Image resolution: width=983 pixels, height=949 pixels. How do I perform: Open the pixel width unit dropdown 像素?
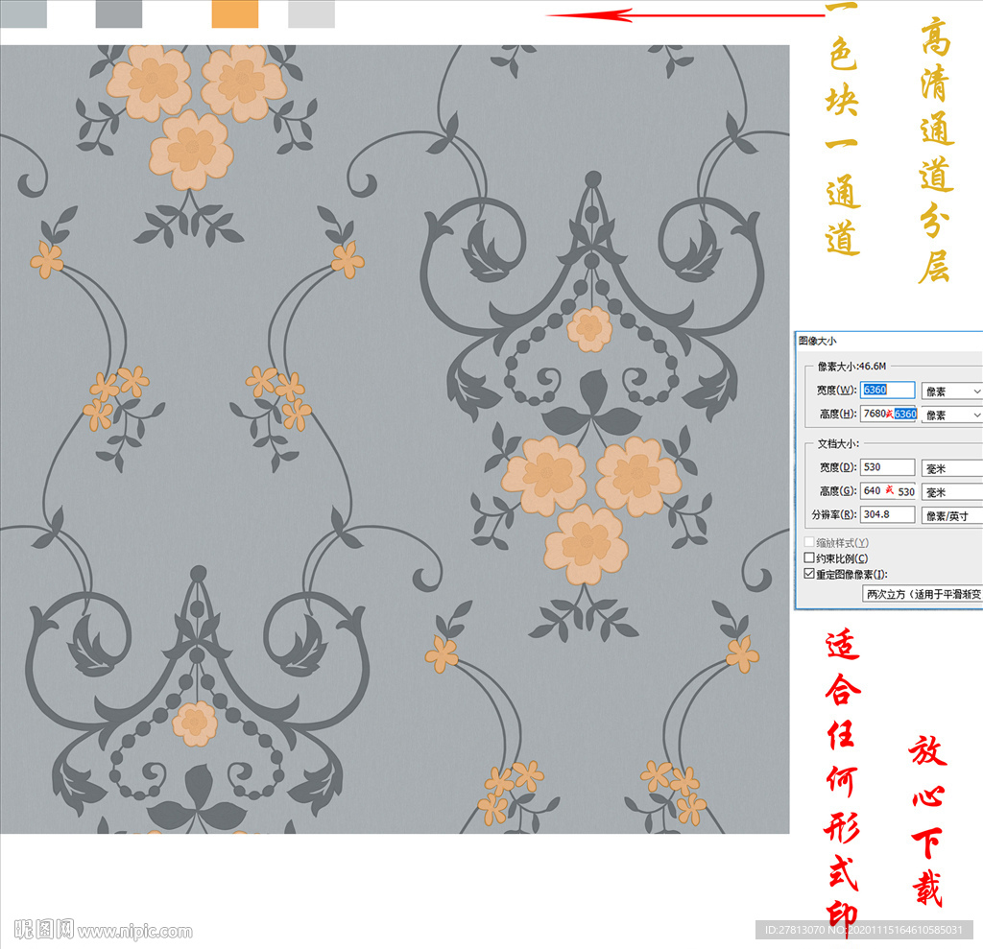pos(951,391)
